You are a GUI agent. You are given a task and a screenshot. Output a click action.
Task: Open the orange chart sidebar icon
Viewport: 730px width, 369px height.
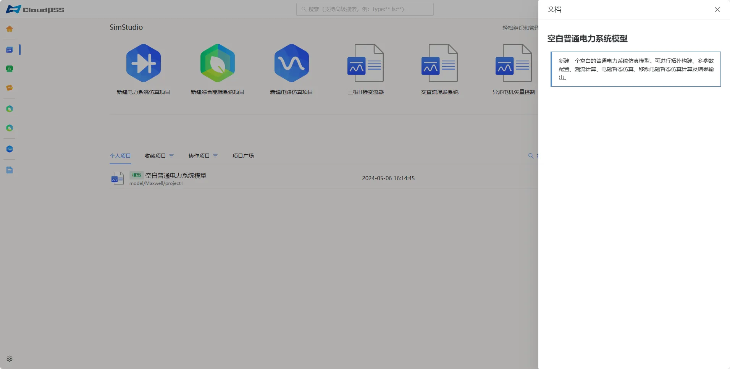[x=10, y=88]
